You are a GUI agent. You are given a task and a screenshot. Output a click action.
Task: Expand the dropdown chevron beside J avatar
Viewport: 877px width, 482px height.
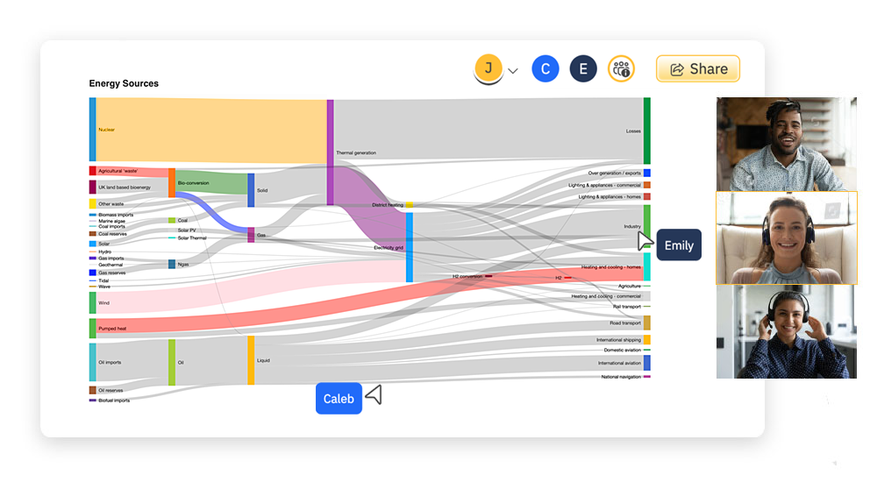[514, 71]
